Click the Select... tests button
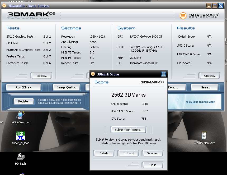The image size is (227, 175). click(42, 76)
